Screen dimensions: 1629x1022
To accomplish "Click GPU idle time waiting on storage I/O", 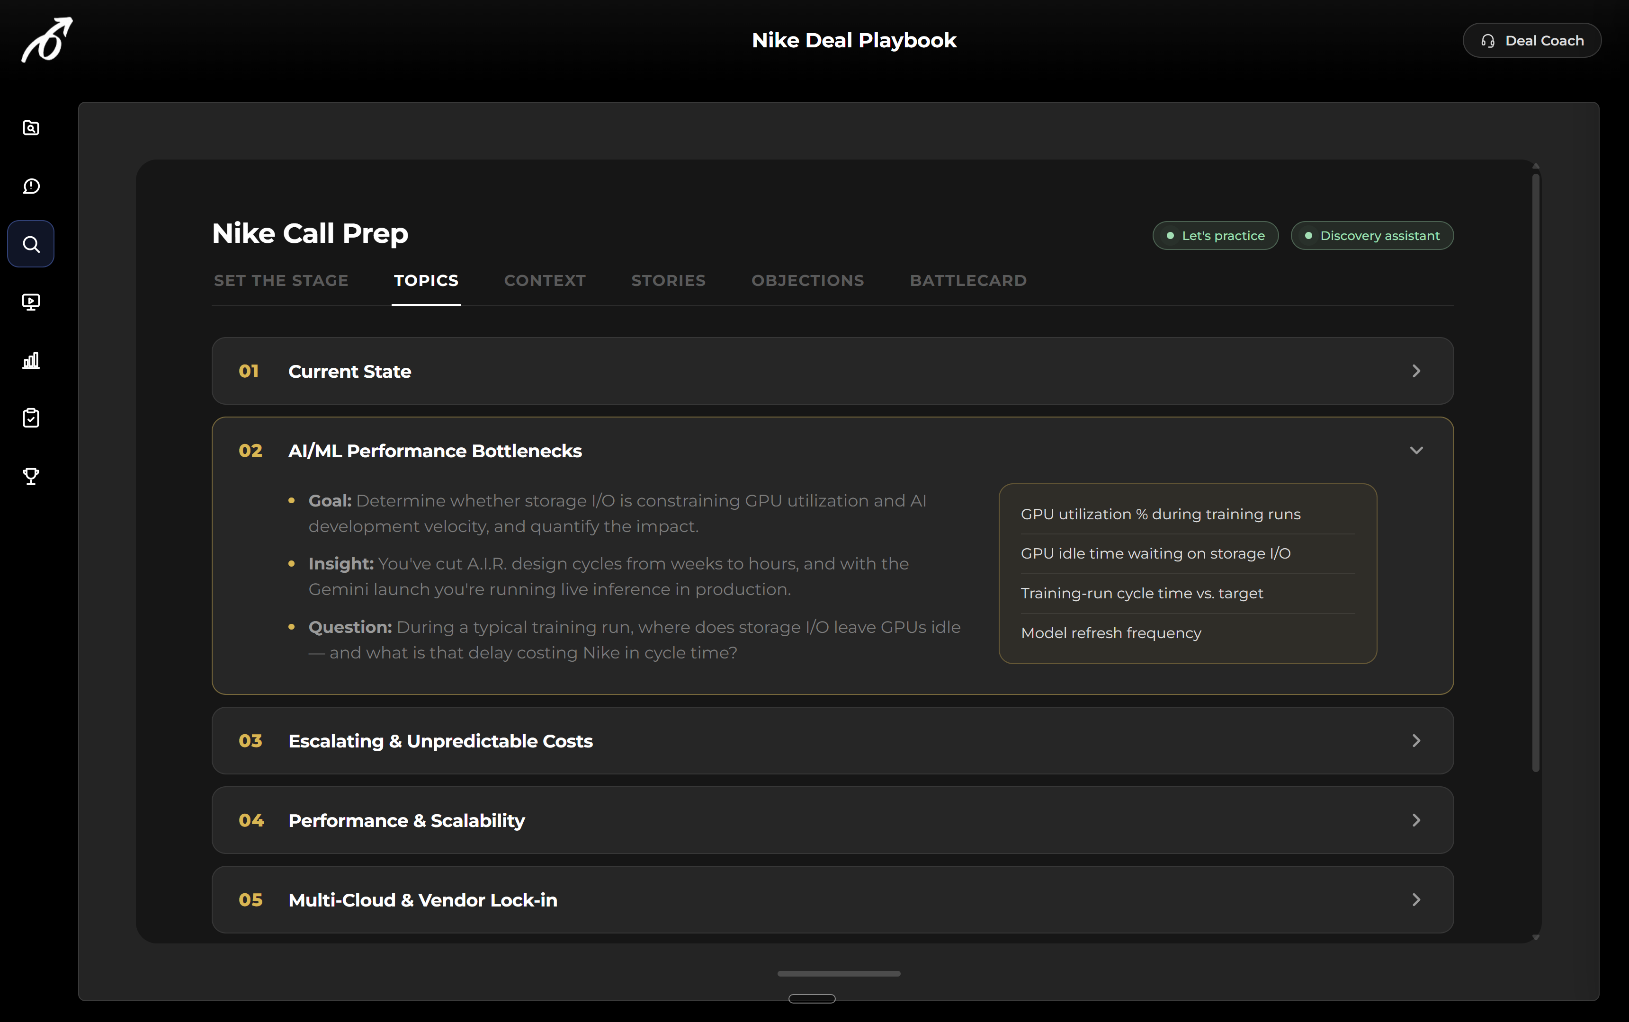I will [1155, 553].
